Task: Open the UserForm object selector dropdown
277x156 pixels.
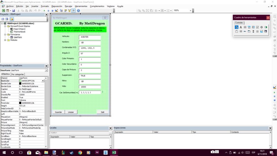Action: tap(46, 70)
